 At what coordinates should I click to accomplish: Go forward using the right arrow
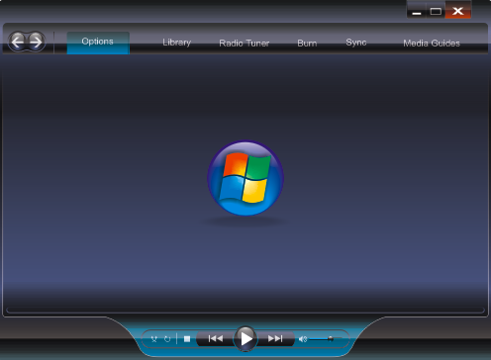point(36,42)
